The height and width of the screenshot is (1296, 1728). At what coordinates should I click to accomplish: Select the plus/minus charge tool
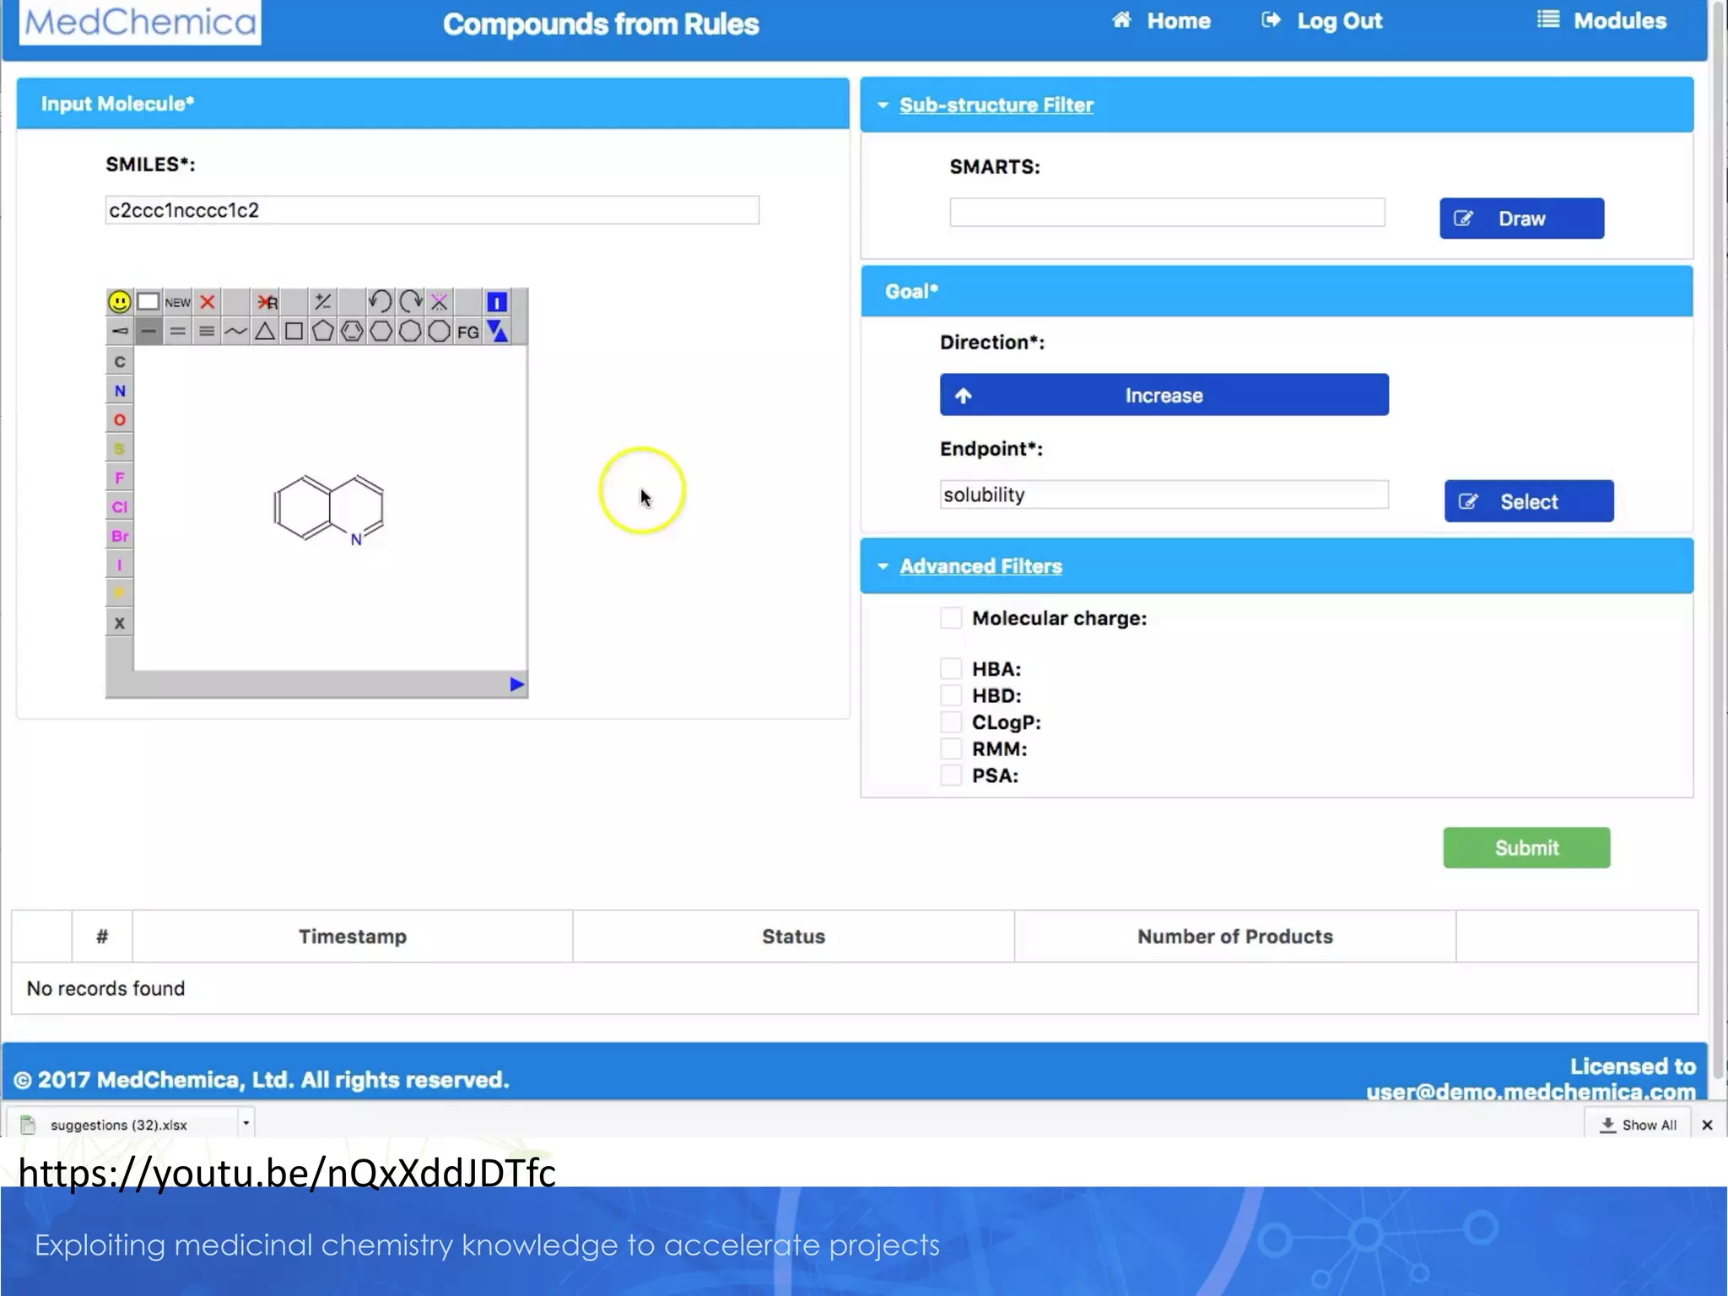coord(323,302)
